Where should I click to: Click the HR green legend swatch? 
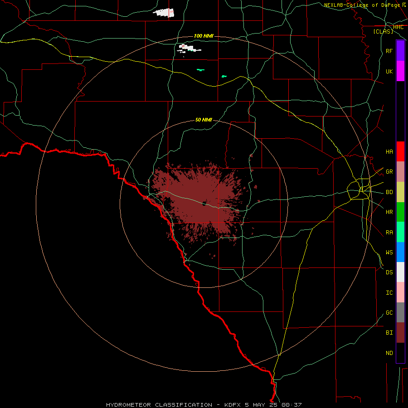pos(400,212)
